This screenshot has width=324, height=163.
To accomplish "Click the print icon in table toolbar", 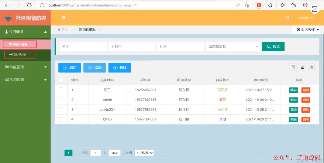I will [x=312, y=67].
